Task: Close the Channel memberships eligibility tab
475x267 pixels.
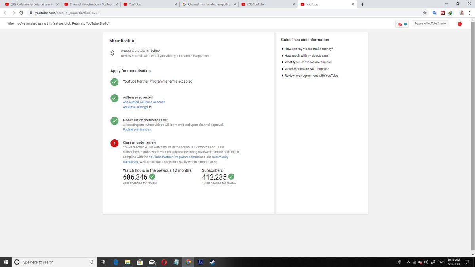Action: (234, 4)
